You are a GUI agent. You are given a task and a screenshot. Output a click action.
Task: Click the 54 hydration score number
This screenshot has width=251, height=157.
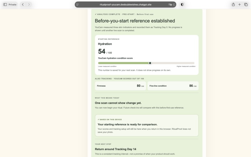coord(102,51)
